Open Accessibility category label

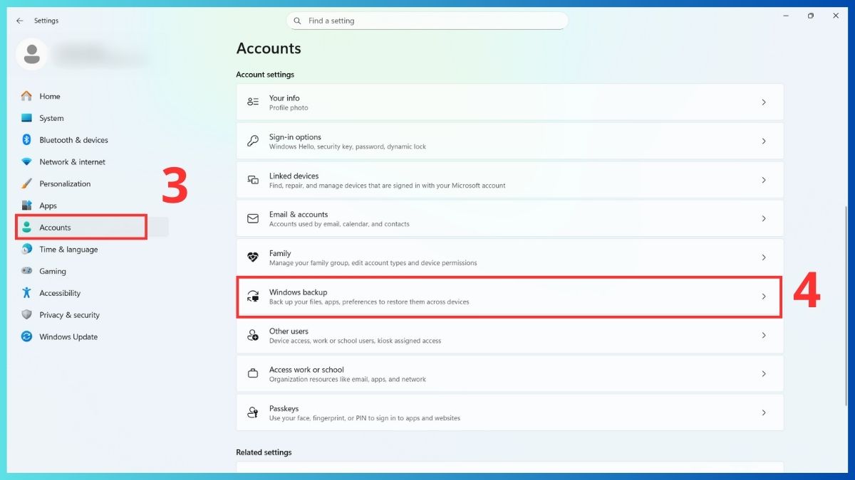60,293
